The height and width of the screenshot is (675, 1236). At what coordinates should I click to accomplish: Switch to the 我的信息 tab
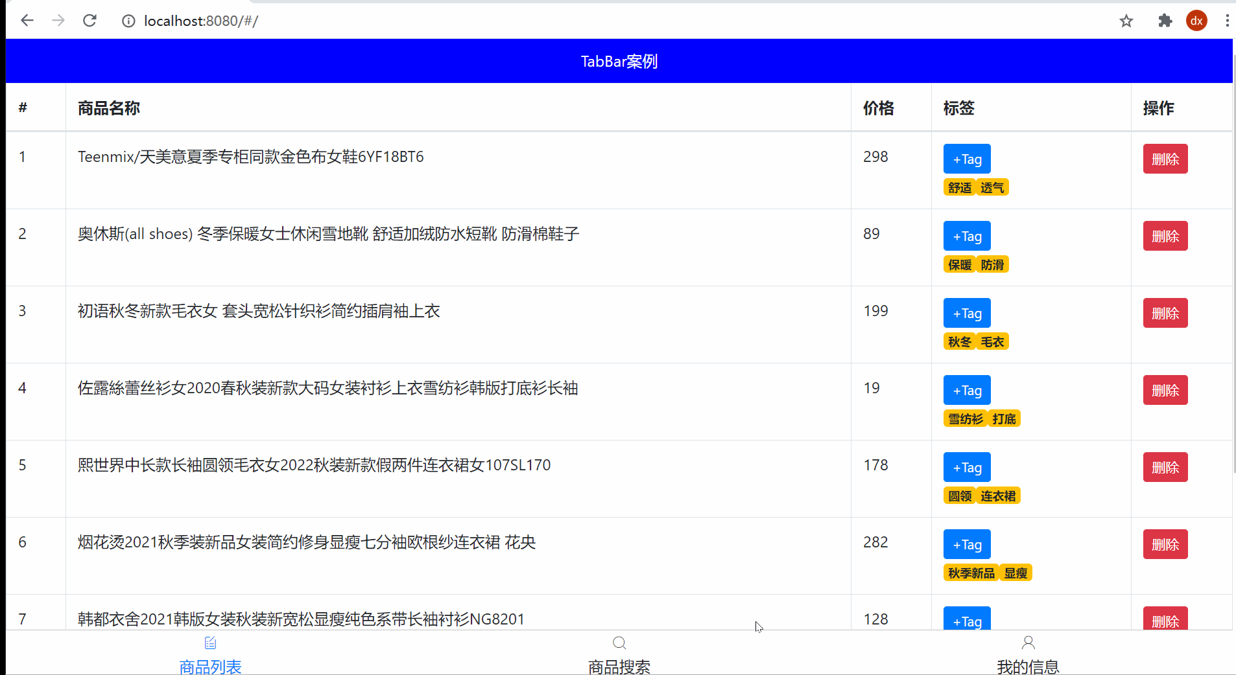[1028, 665]
